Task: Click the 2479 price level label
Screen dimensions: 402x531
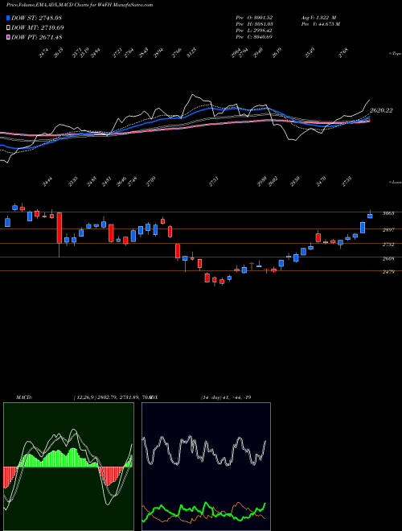Action: (x=388, y=272)
